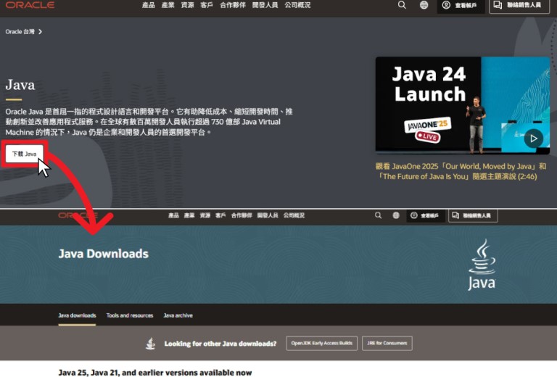Click the magnifier icon in the lower page header
Image resolution: width=557 pixels, height=377 pixels.
(x=379, y=215)
